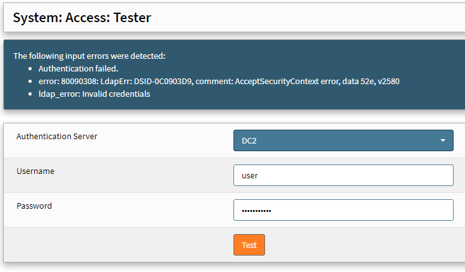465x272 pixels.
Task: Focus the Password input field
Action: tap(343, 210)
